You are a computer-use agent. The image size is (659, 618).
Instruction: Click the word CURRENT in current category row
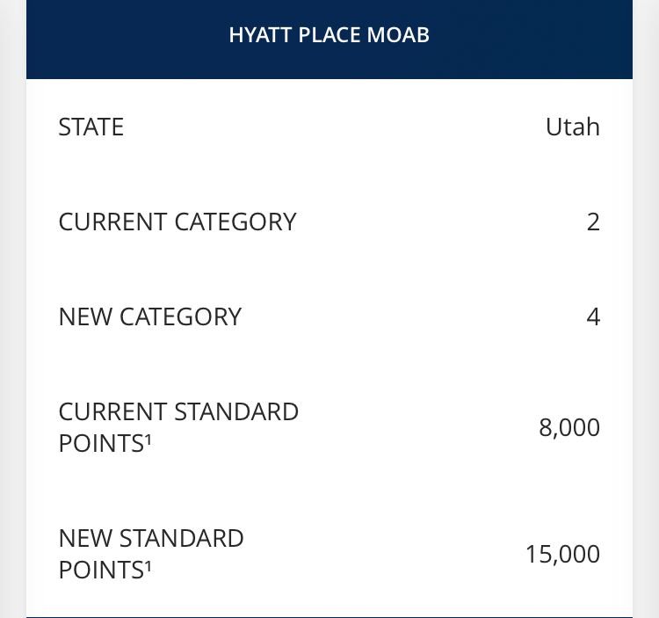[x=113, y=222]
